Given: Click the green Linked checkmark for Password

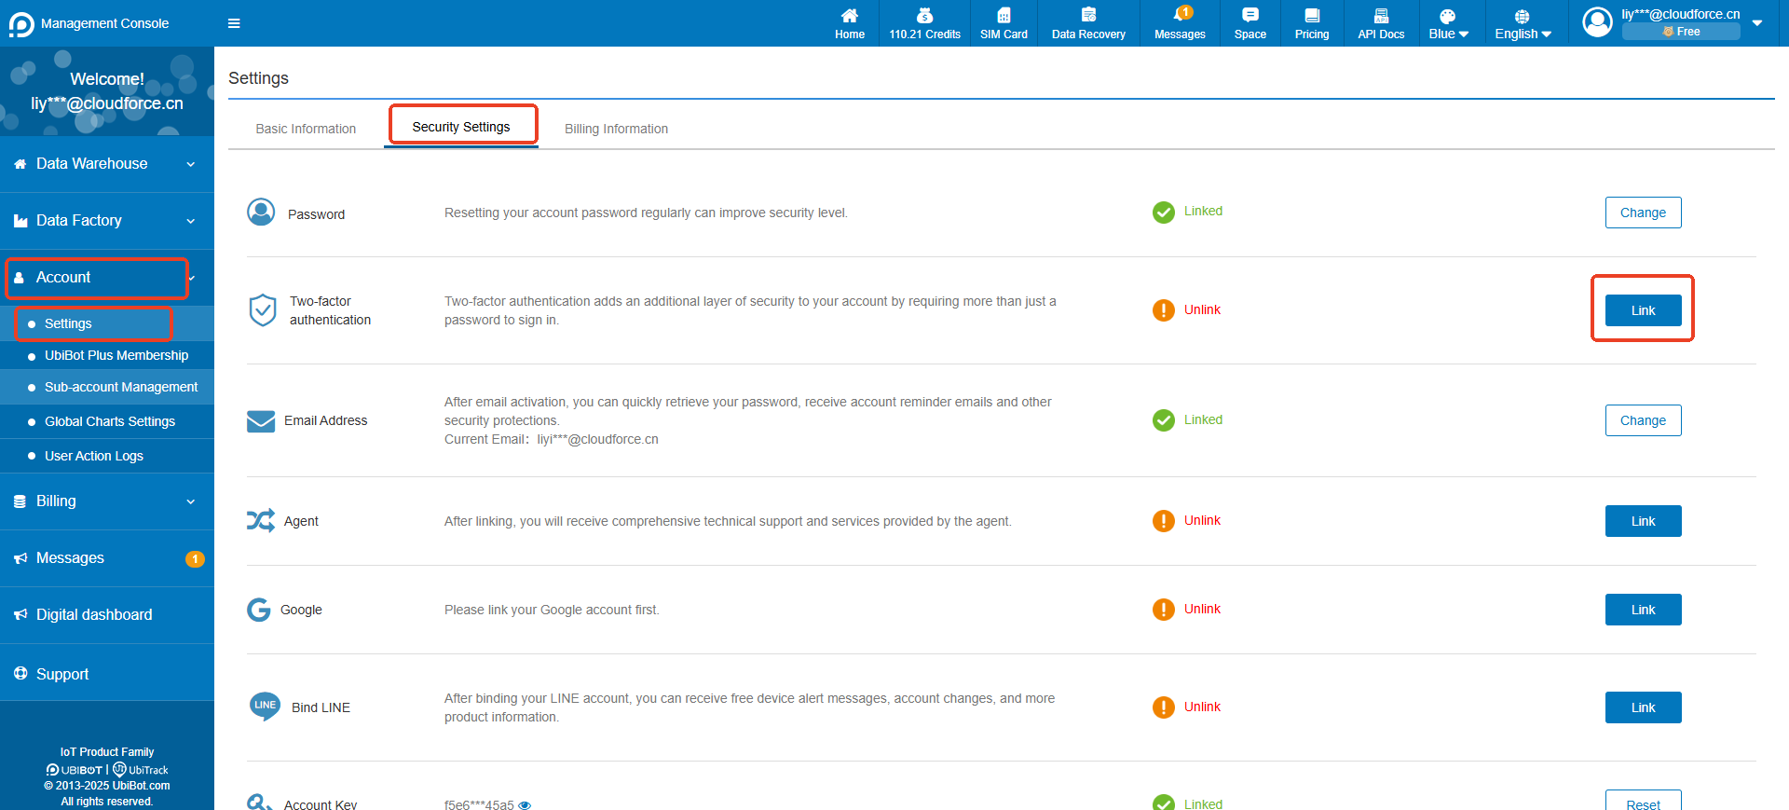Looking at the screenshot, I should click(x=1164, y=213).
